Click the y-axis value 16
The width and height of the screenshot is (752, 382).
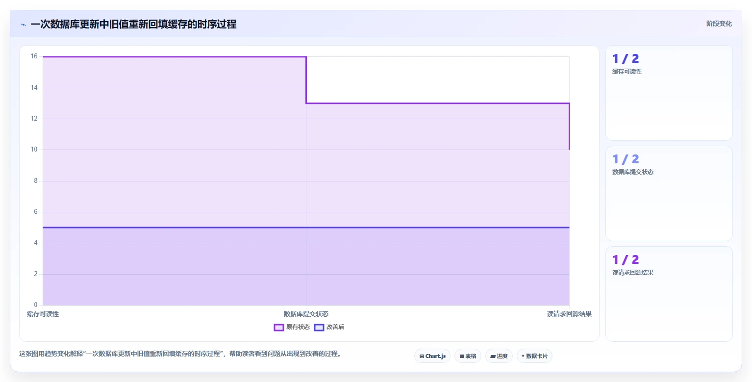(34, 56)
